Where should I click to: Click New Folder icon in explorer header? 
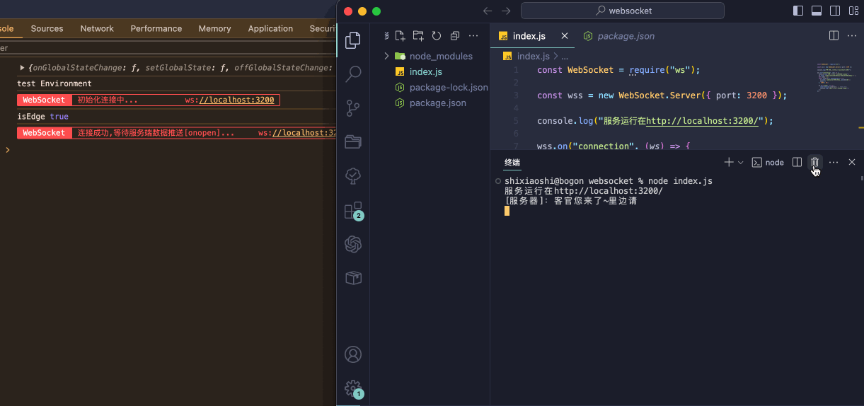[418, 36]
